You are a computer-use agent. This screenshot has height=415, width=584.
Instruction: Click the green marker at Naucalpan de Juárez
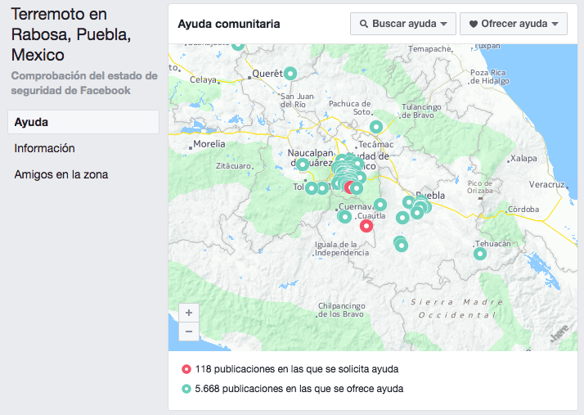click(303, 164)
